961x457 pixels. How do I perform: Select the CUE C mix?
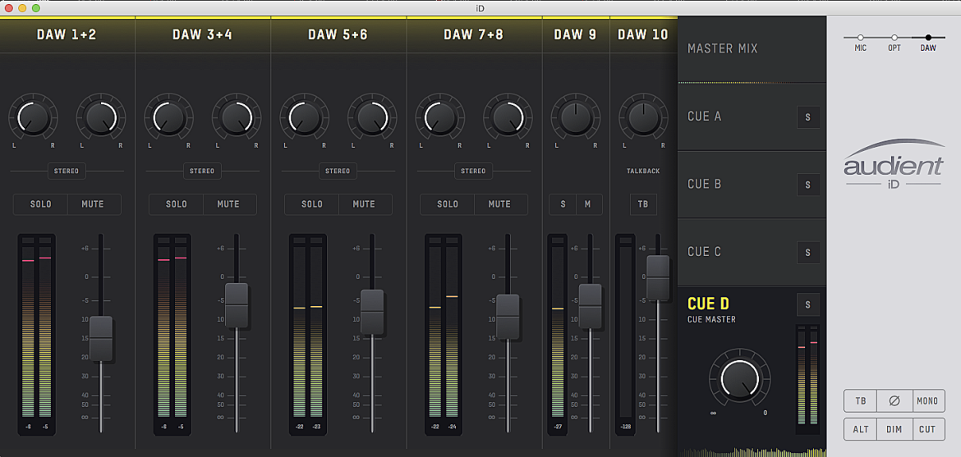pos(752,252)
